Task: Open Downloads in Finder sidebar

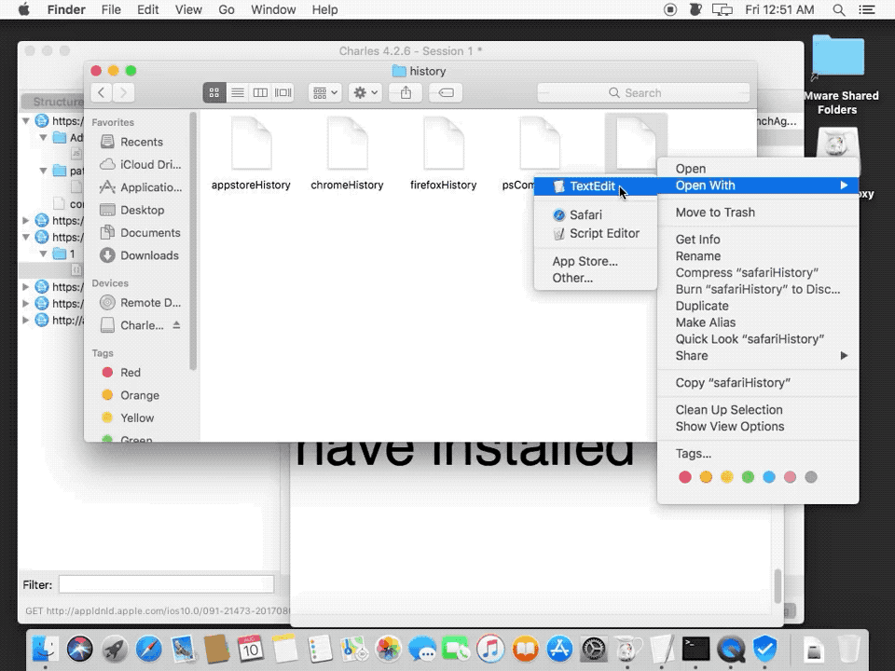Action: click(x=139, y=255)
